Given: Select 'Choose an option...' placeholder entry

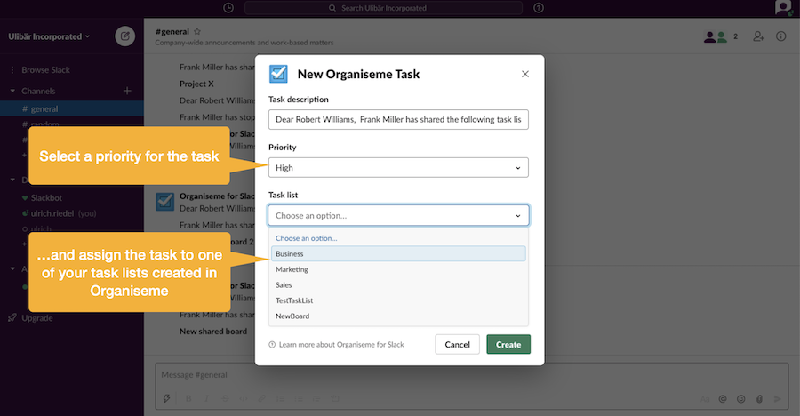Looking at the screenshot, I should [398, 238].
